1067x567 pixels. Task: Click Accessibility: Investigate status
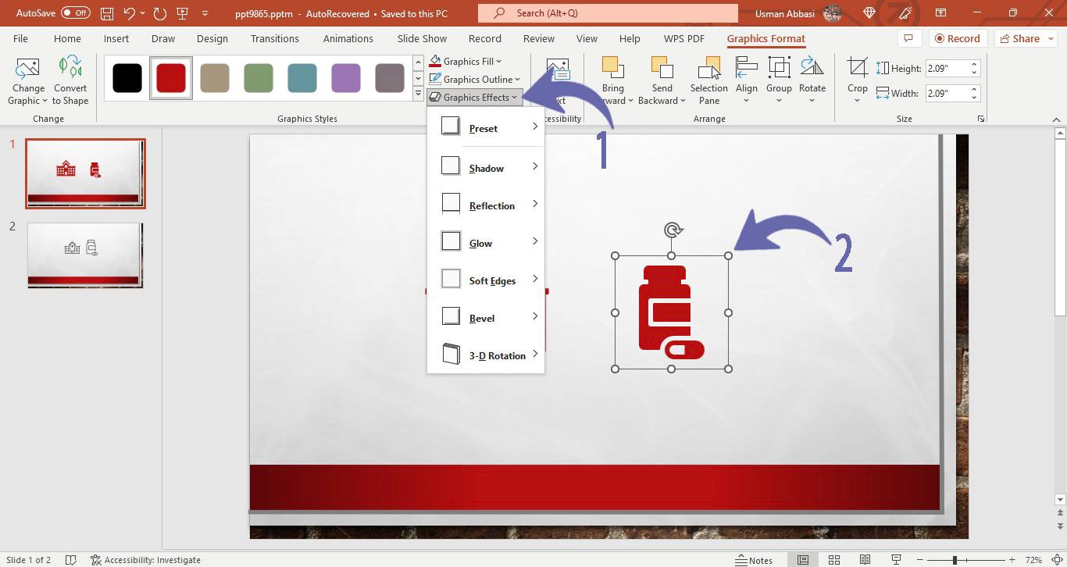tap(145, 560)
